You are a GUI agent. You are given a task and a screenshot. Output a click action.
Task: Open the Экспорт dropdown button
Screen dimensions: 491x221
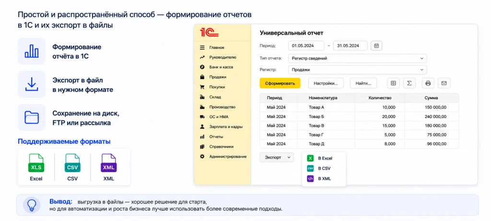[x=277, y=157]
